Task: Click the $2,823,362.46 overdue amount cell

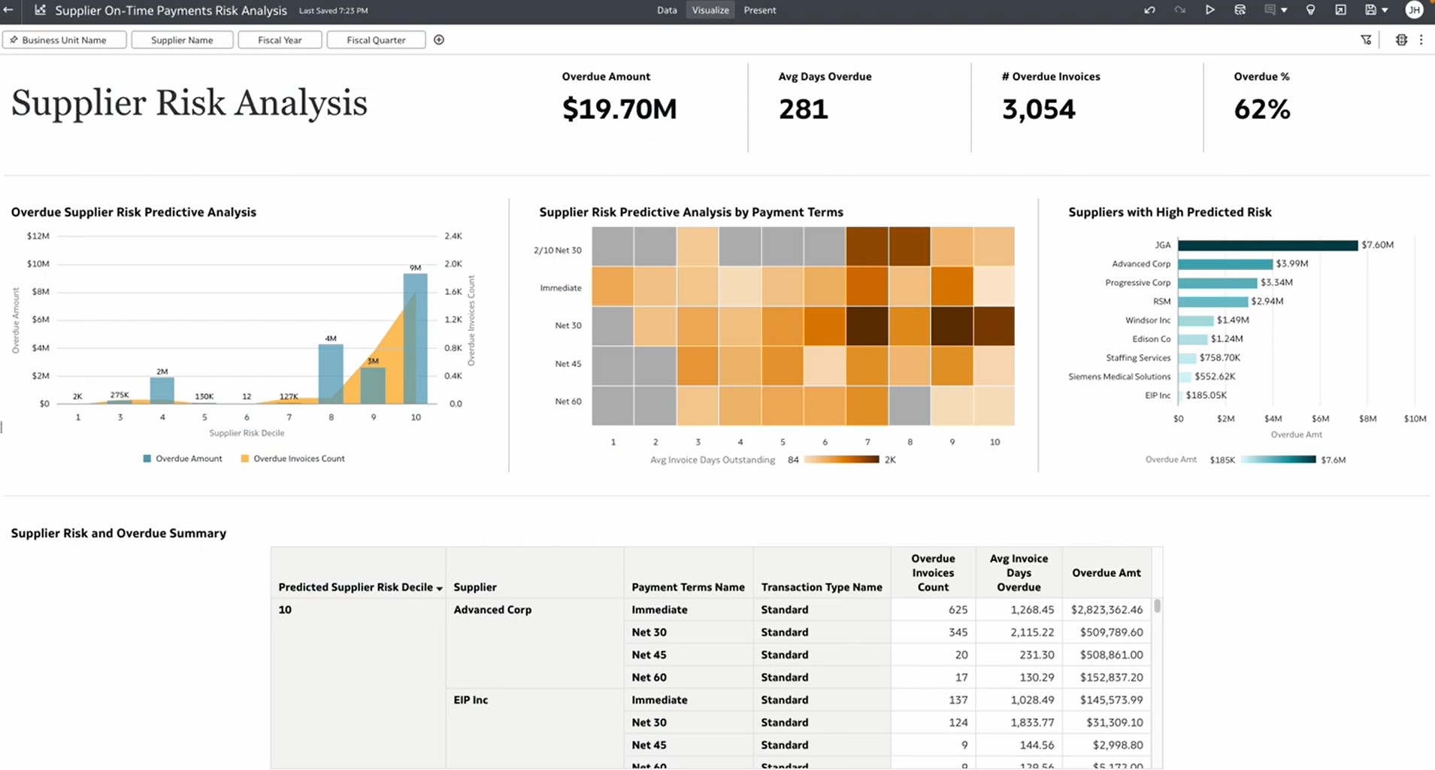Action: [x=1107, y=610]
